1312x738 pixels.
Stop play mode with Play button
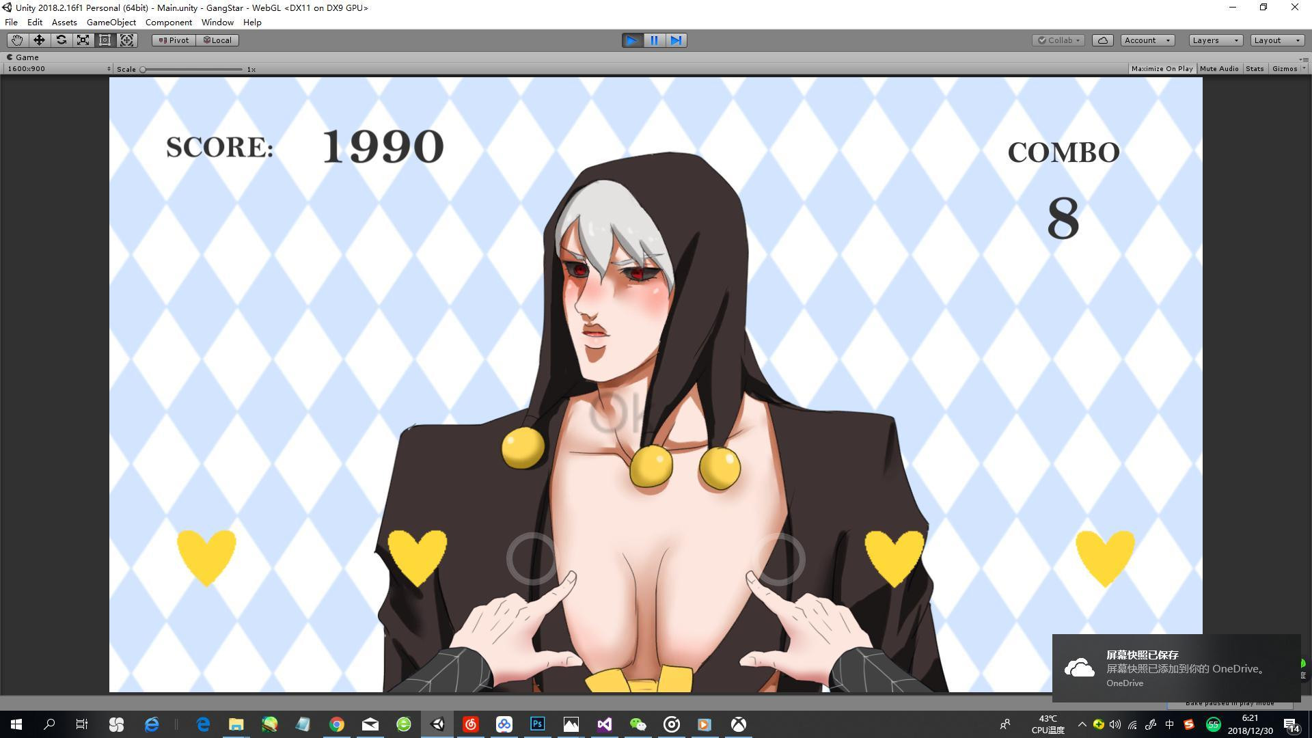pos(632,40)
